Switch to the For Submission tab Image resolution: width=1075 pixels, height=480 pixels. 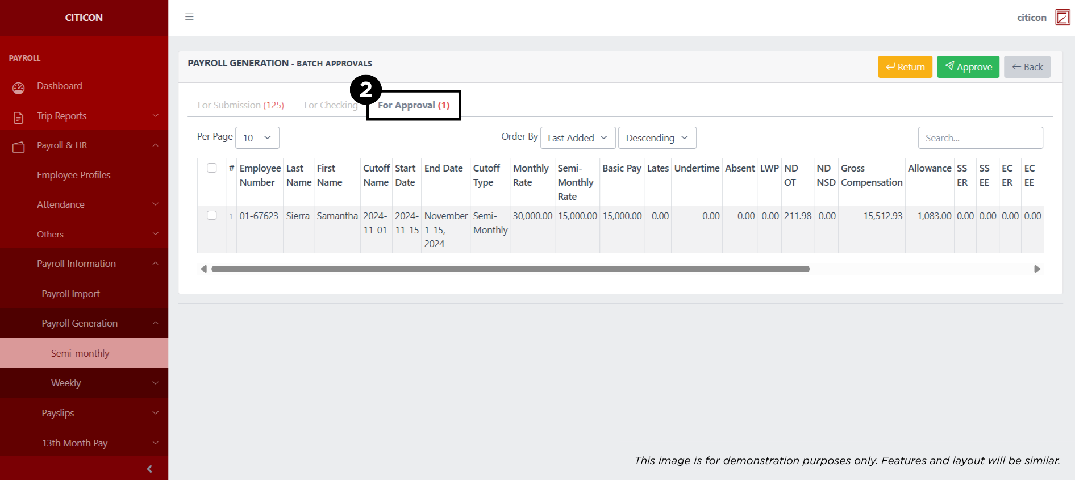click(x=240, y=106)
